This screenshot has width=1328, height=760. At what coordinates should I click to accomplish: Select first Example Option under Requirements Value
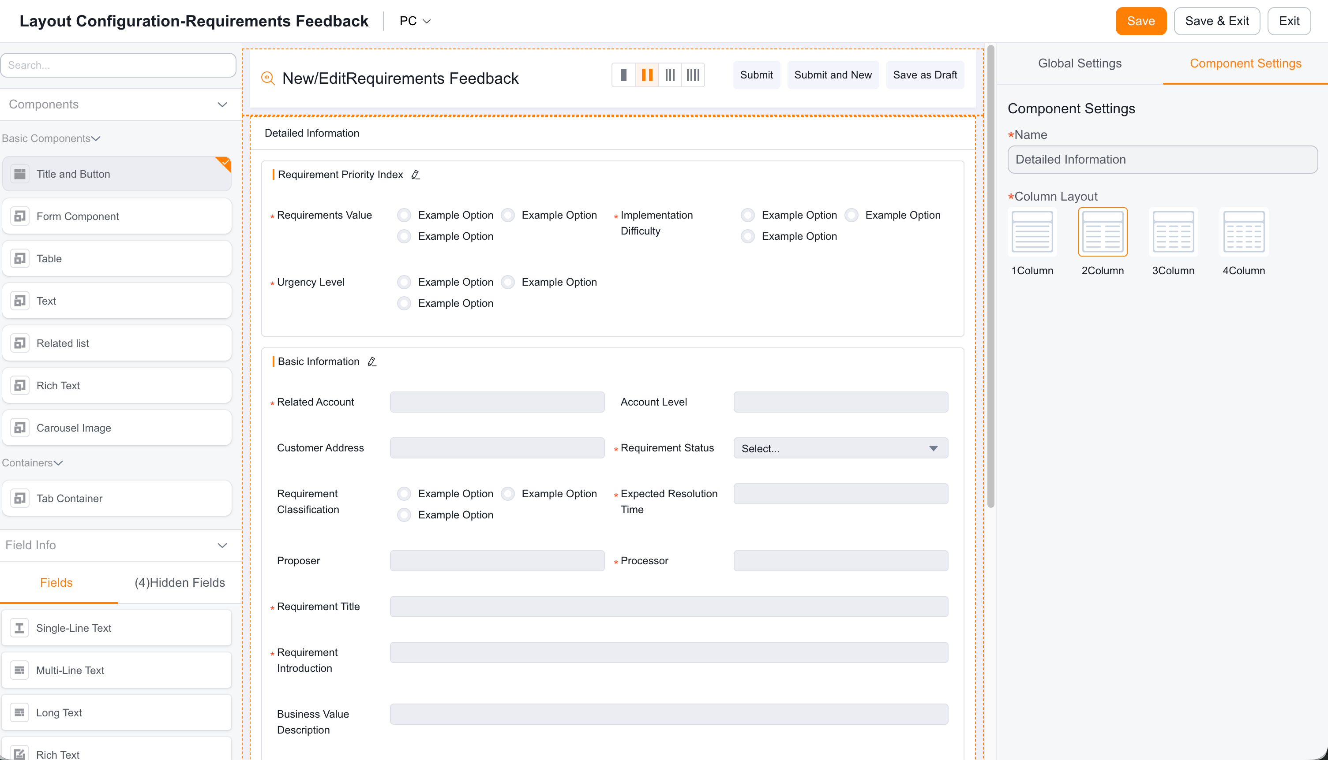click(x=404, y=215)
